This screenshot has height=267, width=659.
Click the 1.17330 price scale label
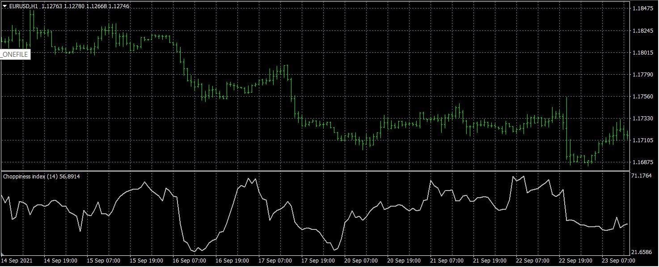(x=643, y=119)
